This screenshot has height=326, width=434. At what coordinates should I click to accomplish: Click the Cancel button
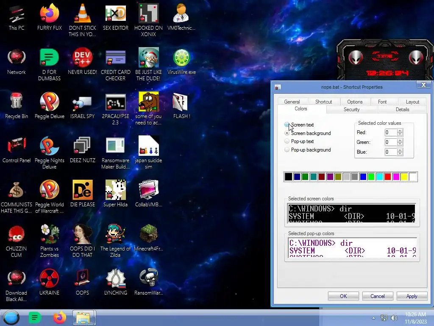pos(378,296)
